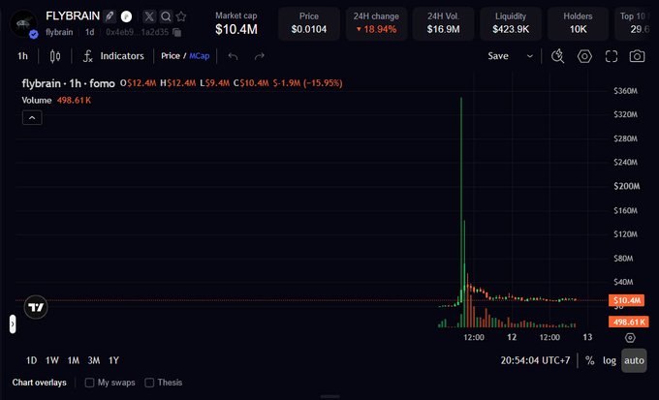This screenshot has height=400, width=659.
Task: Switch chart to MCap mode
Action: click(200, 56)
